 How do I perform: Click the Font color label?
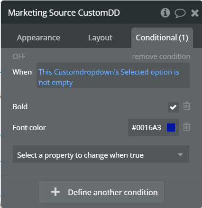pos(29,128)
